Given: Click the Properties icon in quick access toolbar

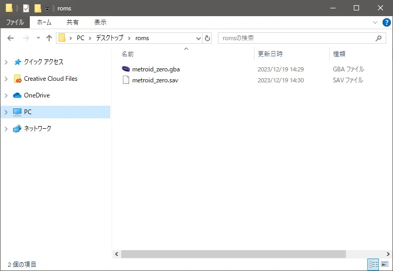Looking at the screenshot, I should point(26,8).
